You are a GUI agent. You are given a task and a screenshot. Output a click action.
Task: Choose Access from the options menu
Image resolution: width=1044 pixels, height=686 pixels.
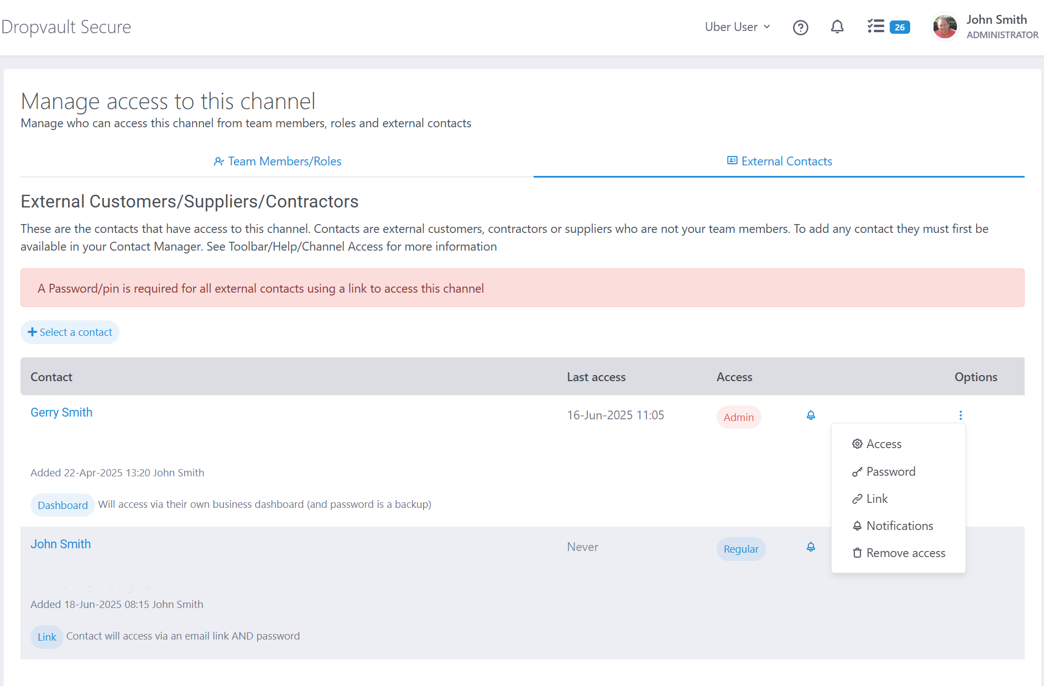pyautogui.click(x=883, y=444)
